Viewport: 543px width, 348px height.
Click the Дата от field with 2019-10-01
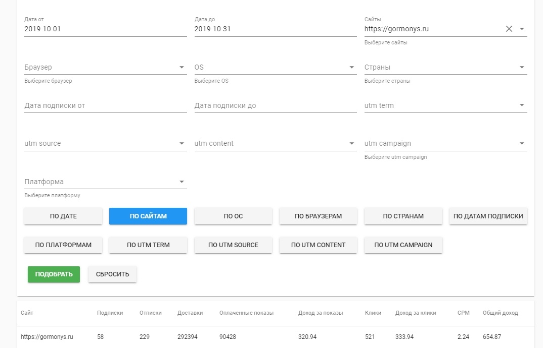pos(105,29)
